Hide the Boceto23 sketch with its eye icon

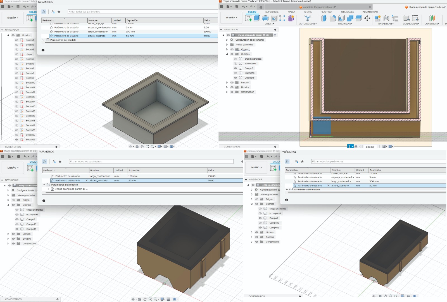16,139
